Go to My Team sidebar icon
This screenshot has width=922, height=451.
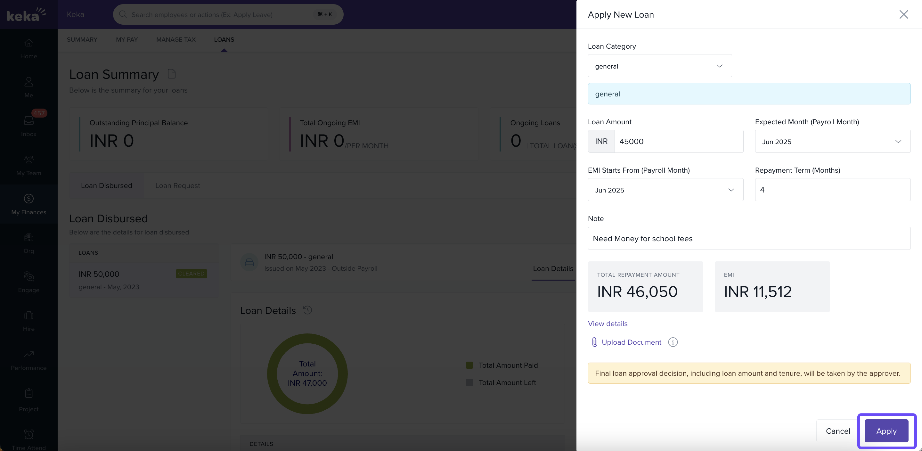coord(29,159)
